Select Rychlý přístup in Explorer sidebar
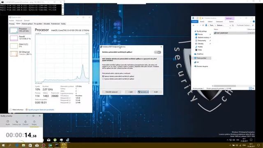The width and height of the screenshot is (263, 148). tap(201, 31)
